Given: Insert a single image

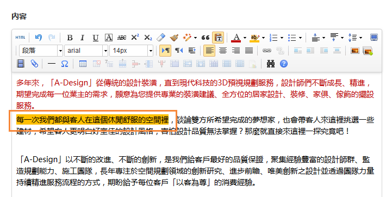Looking at the screenshot, I should click(x=355, y=51).
